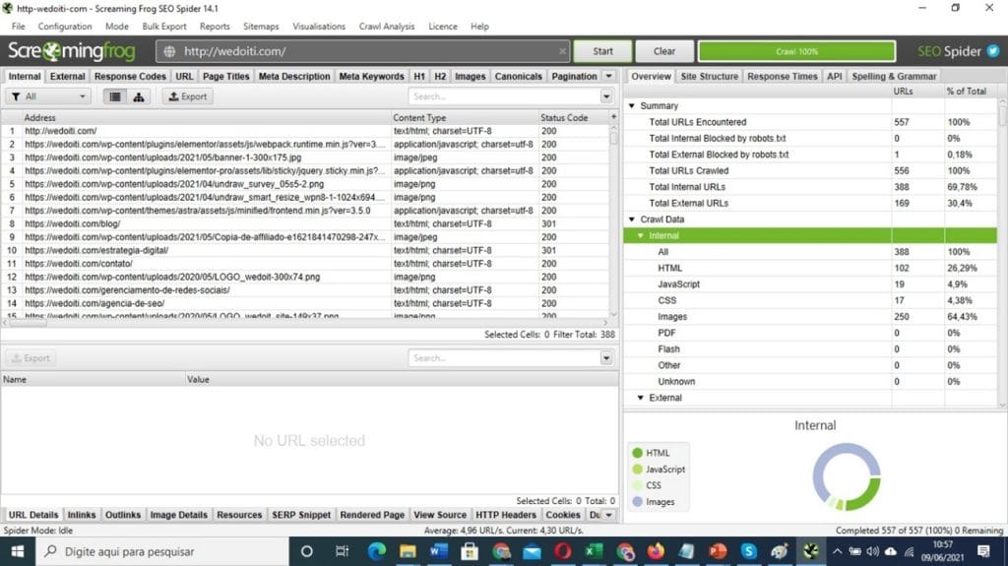Open Opera browser from taskbar
Viewport: 1008px width, 566px height.
tap(562, 551)
